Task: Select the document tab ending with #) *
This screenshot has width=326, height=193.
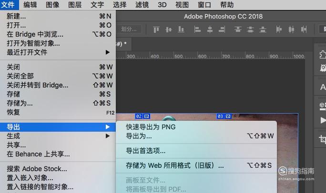Action: coord(123,44)
